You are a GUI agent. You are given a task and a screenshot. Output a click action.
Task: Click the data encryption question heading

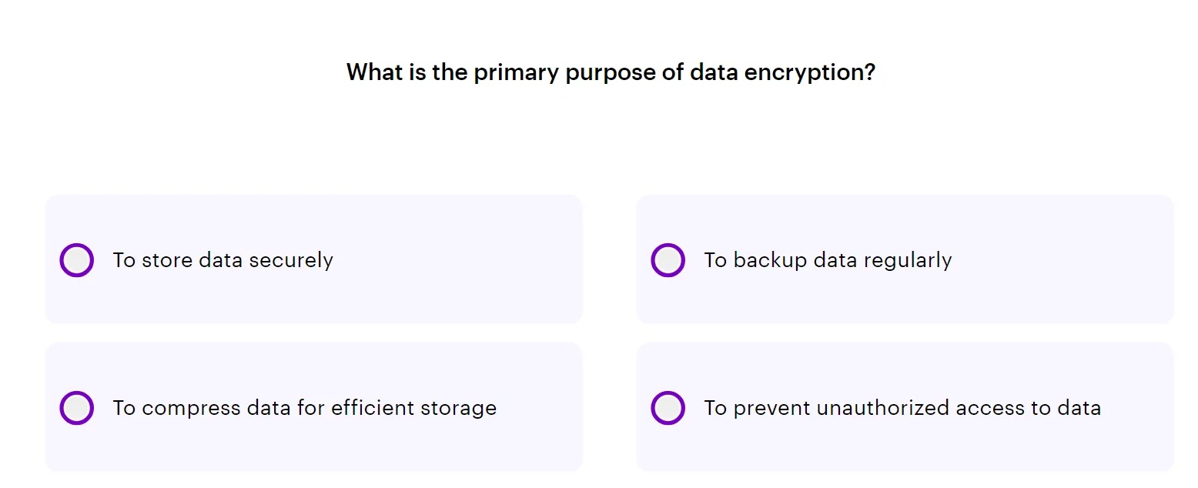click(x=611, y=72)
